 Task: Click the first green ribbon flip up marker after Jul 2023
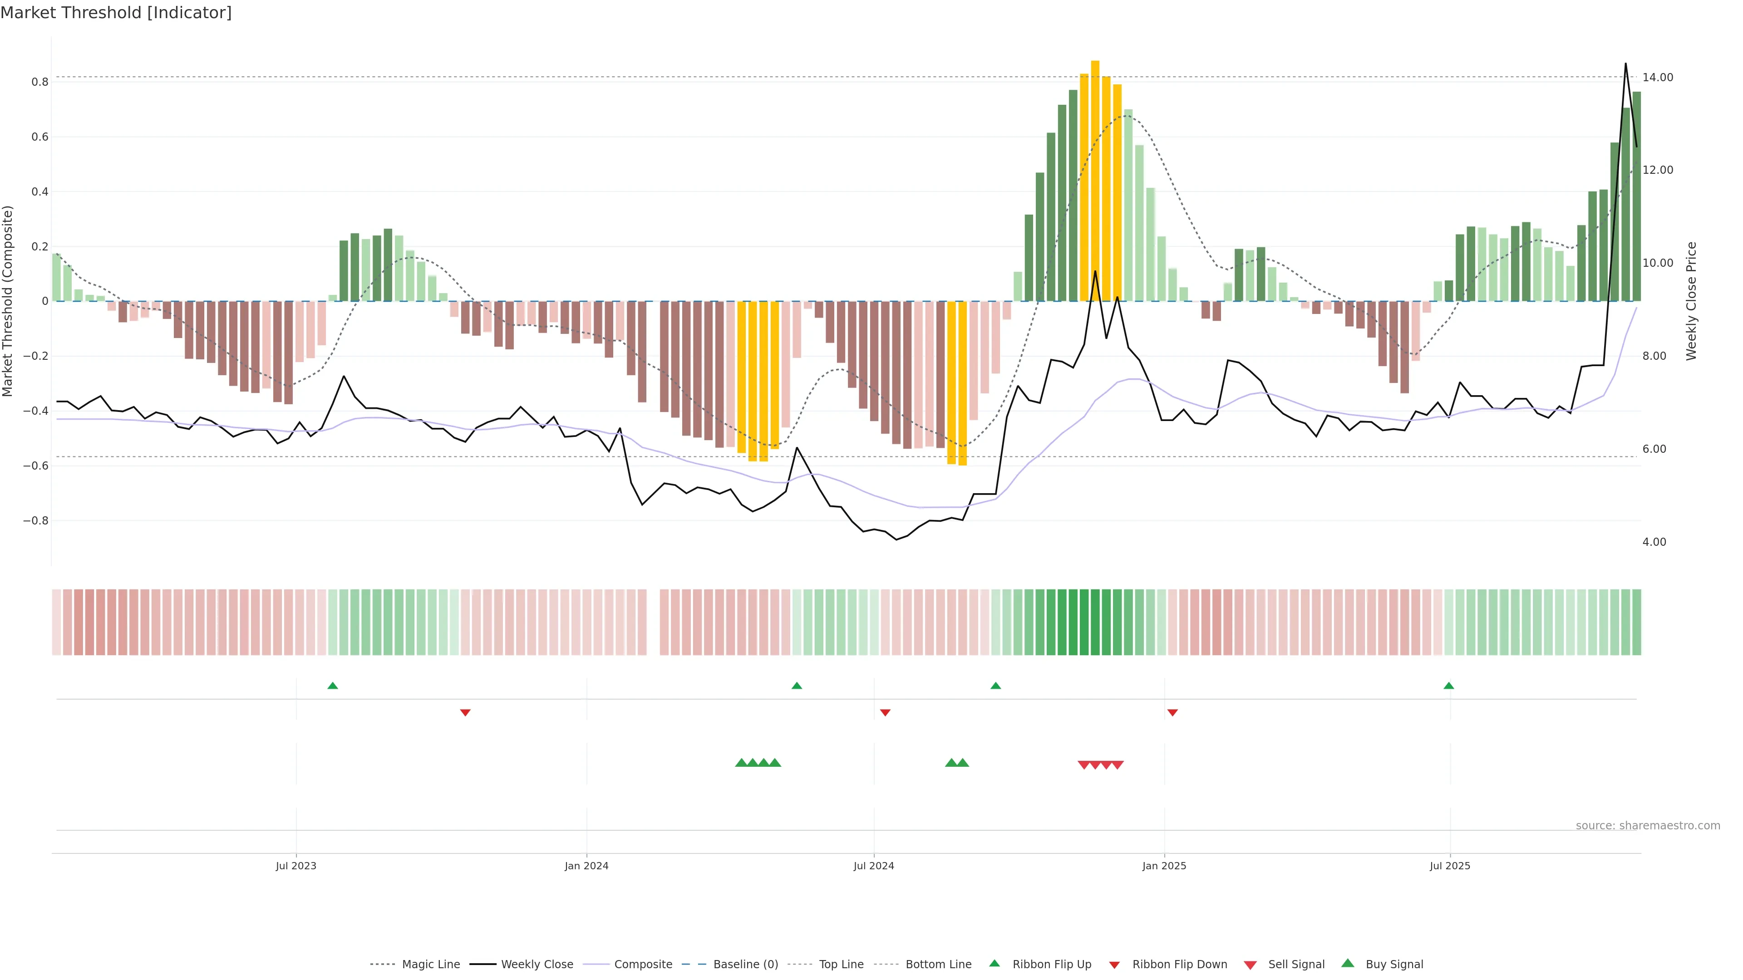click(332, 686)
